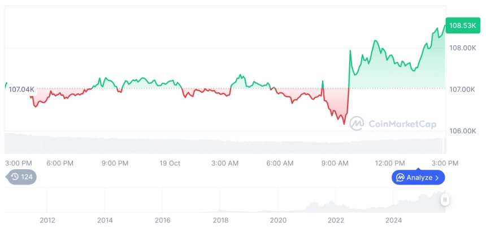Image resolution: width=486 pixels, height=227 pixels.
Task: Select the 2022 year on the range navigator
Action: point(336,220)
